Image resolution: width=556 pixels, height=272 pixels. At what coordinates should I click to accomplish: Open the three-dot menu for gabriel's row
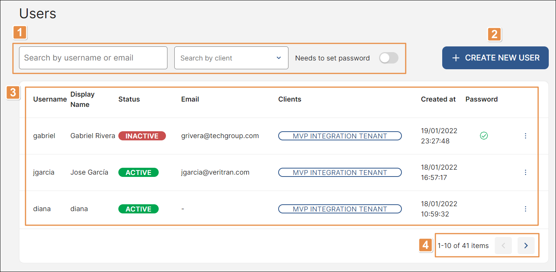pyautogui.click(x=525, y=136)
